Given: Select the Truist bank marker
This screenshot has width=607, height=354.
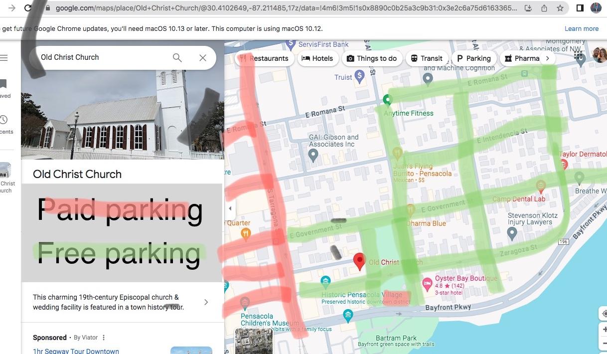Looking at the screenshot, I should 360,76.
